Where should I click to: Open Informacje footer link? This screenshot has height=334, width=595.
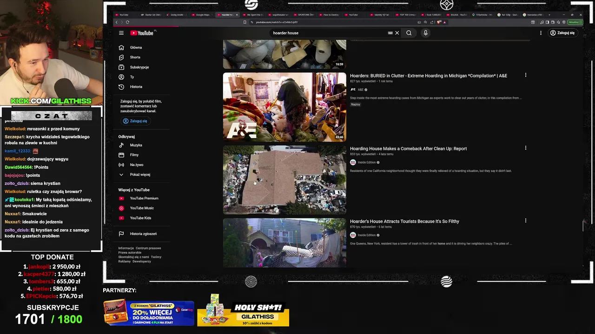pyautogui.click(x=126, y=248)
